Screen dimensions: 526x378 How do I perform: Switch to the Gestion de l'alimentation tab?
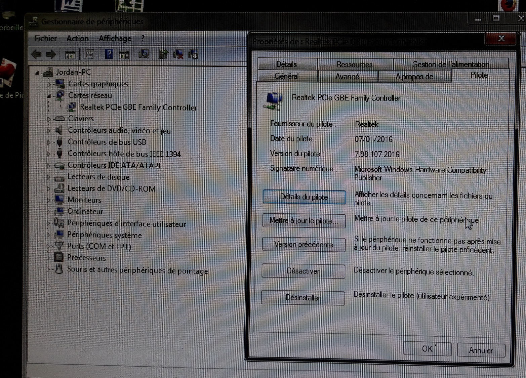450,64
